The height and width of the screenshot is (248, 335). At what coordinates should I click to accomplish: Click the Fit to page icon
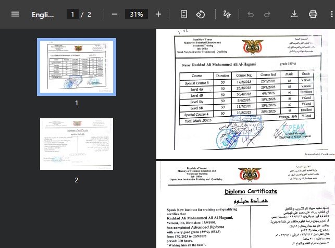[184, 14]
